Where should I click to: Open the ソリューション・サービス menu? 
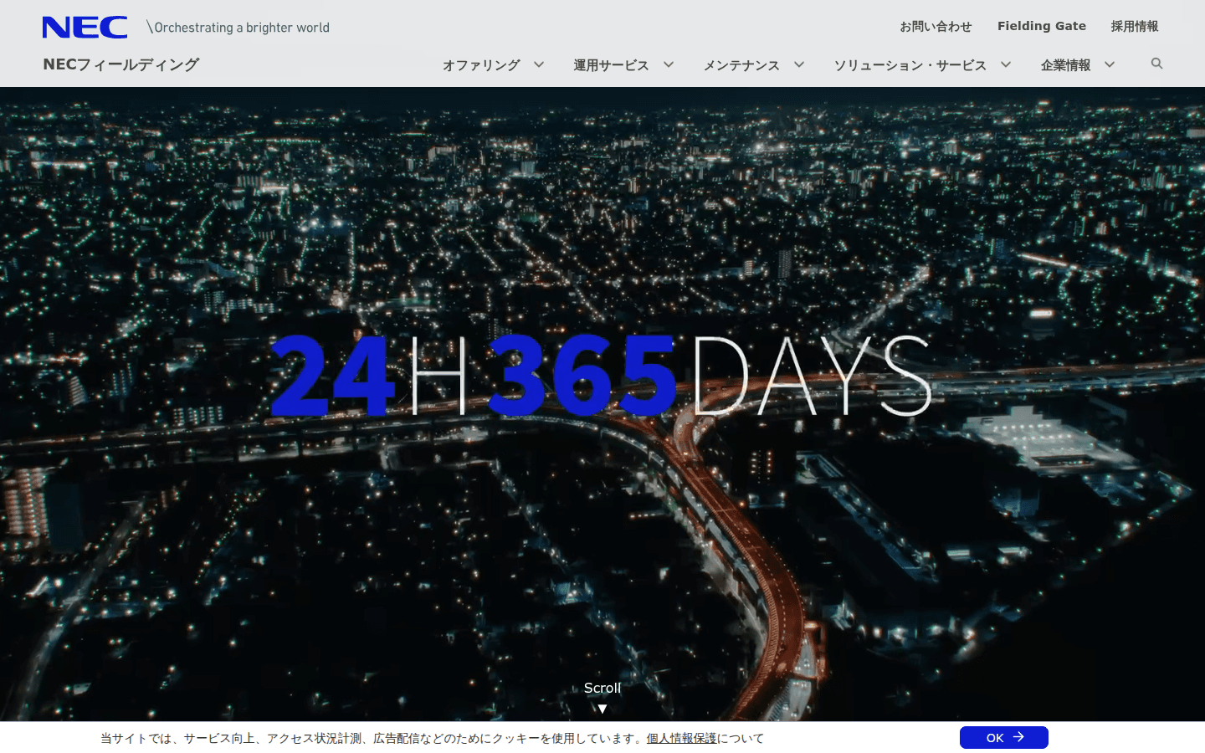(x=910, y=65)
